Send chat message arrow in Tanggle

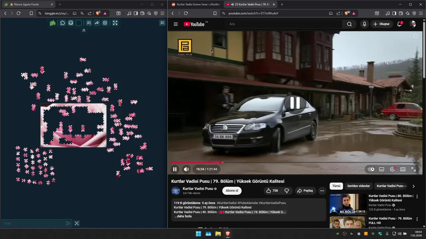pyautogui.click(x=68, y=223)
